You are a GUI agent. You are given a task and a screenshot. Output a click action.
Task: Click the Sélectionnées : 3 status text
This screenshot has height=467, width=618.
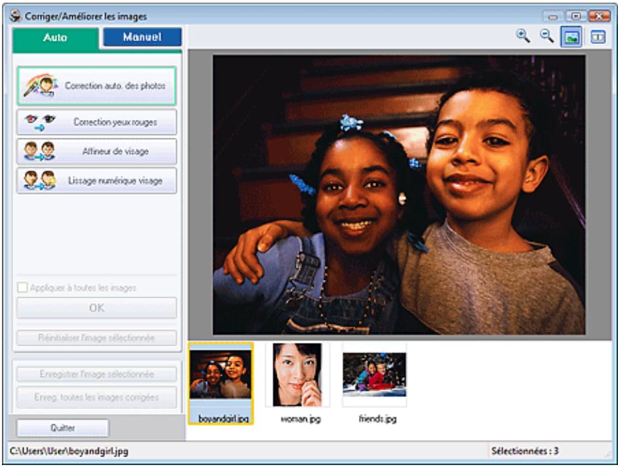(525, 451)
